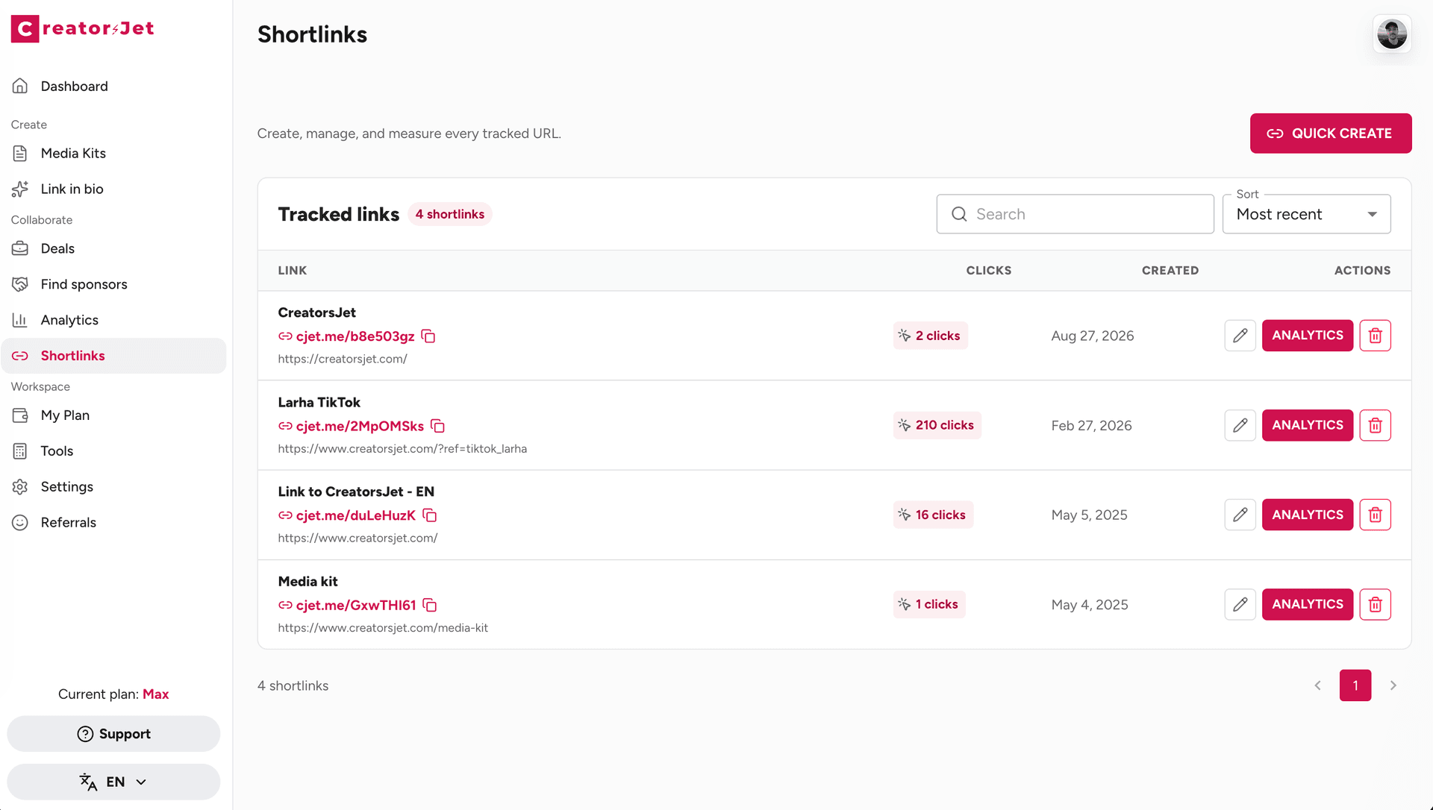Click the Find sponsors handshake icon
1433x810 pixels.
20,284
